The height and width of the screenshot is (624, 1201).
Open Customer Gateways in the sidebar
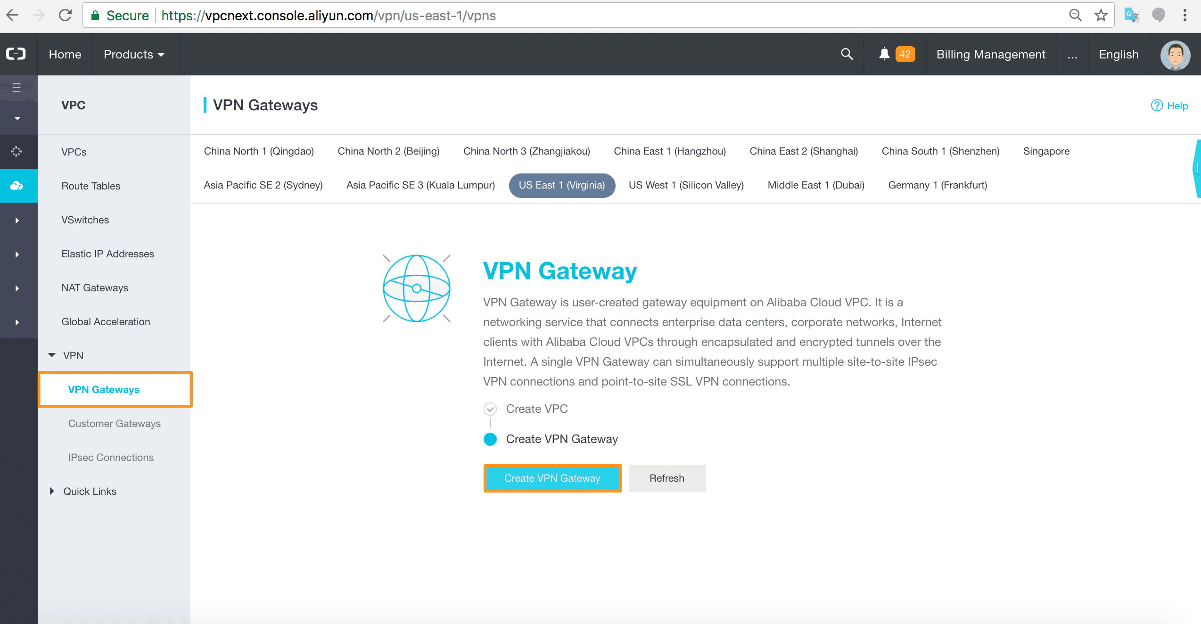point(115,423)
